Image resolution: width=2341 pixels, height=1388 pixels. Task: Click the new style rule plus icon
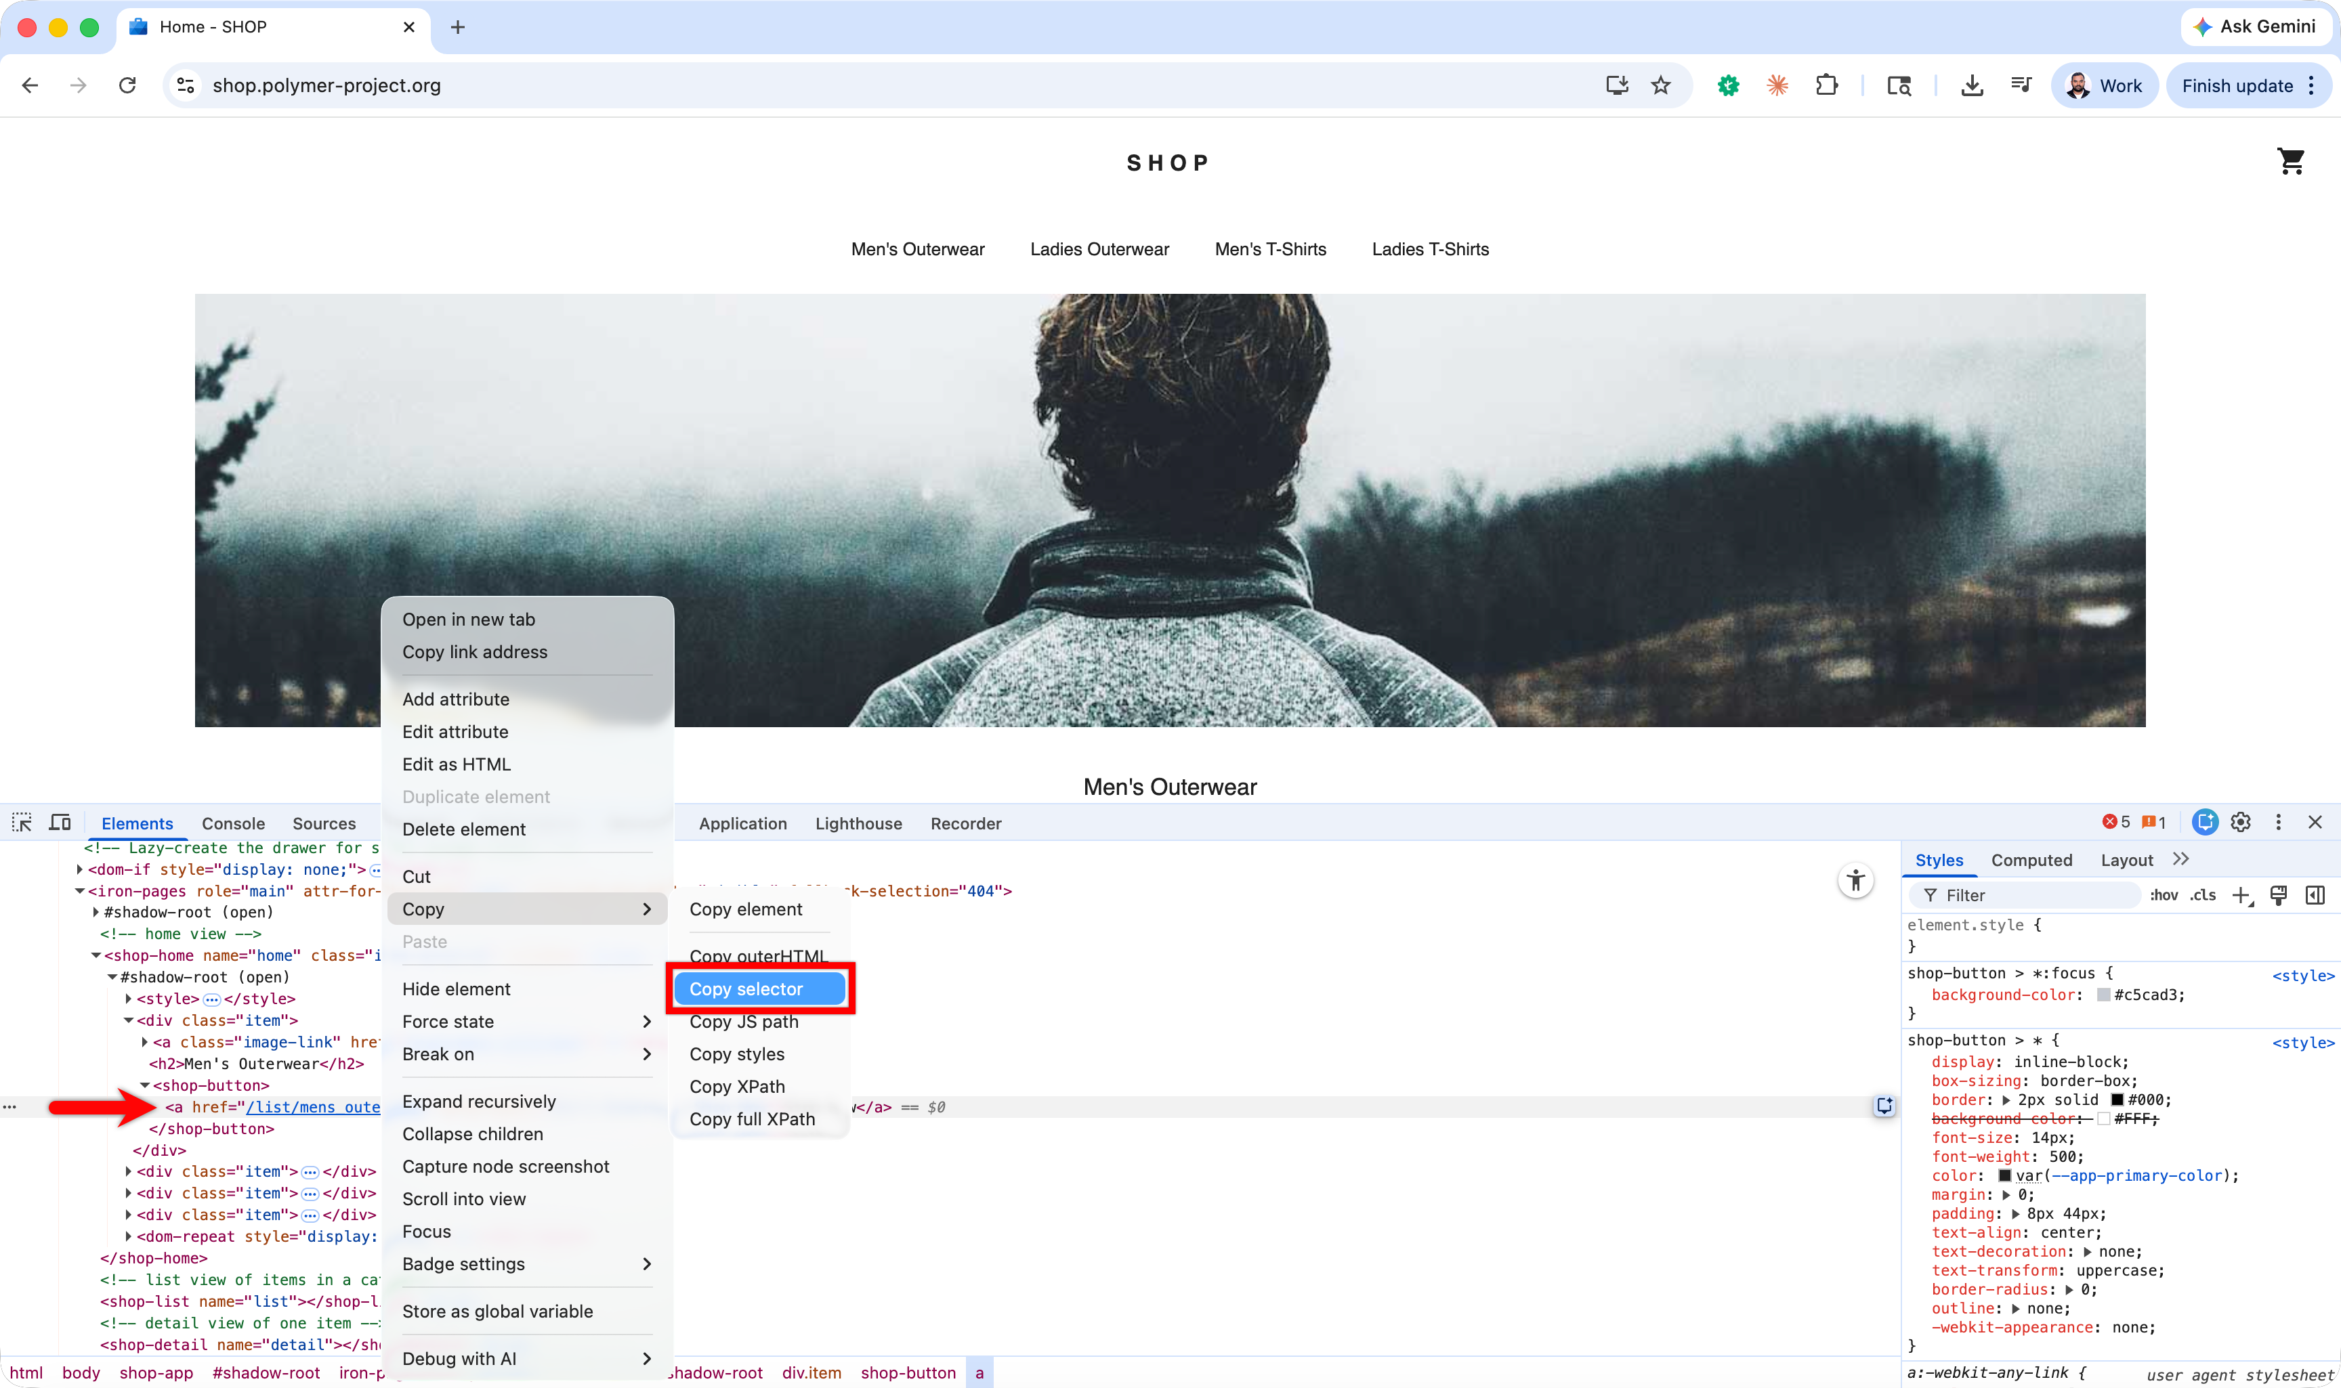(x=2241, y=895)
